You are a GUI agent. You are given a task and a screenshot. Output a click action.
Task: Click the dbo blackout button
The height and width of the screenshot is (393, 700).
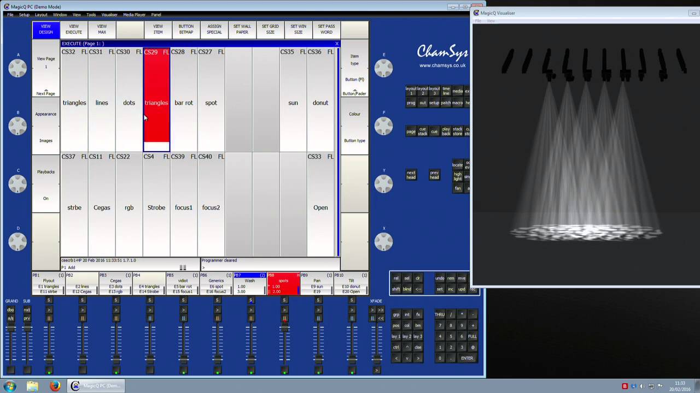point(10,310)
